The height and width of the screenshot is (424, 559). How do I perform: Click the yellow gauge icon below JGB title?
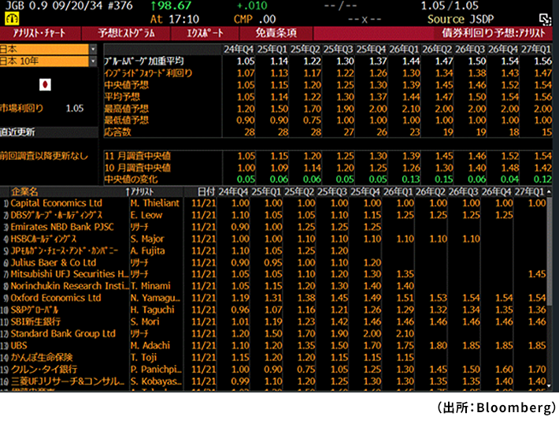(x=12, y=19)
